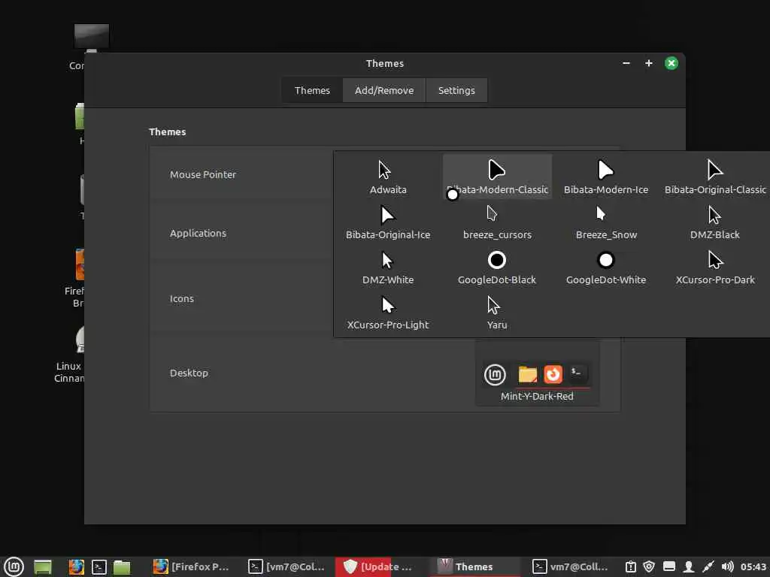This screenshot has width=770, height=577.
Task: Select the XCursor-Pro-Light theme
Action: pos(388,313)
